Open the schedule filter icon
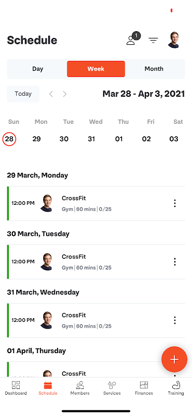The width and height of the screenshot is (192, 416). pos(153,41)
